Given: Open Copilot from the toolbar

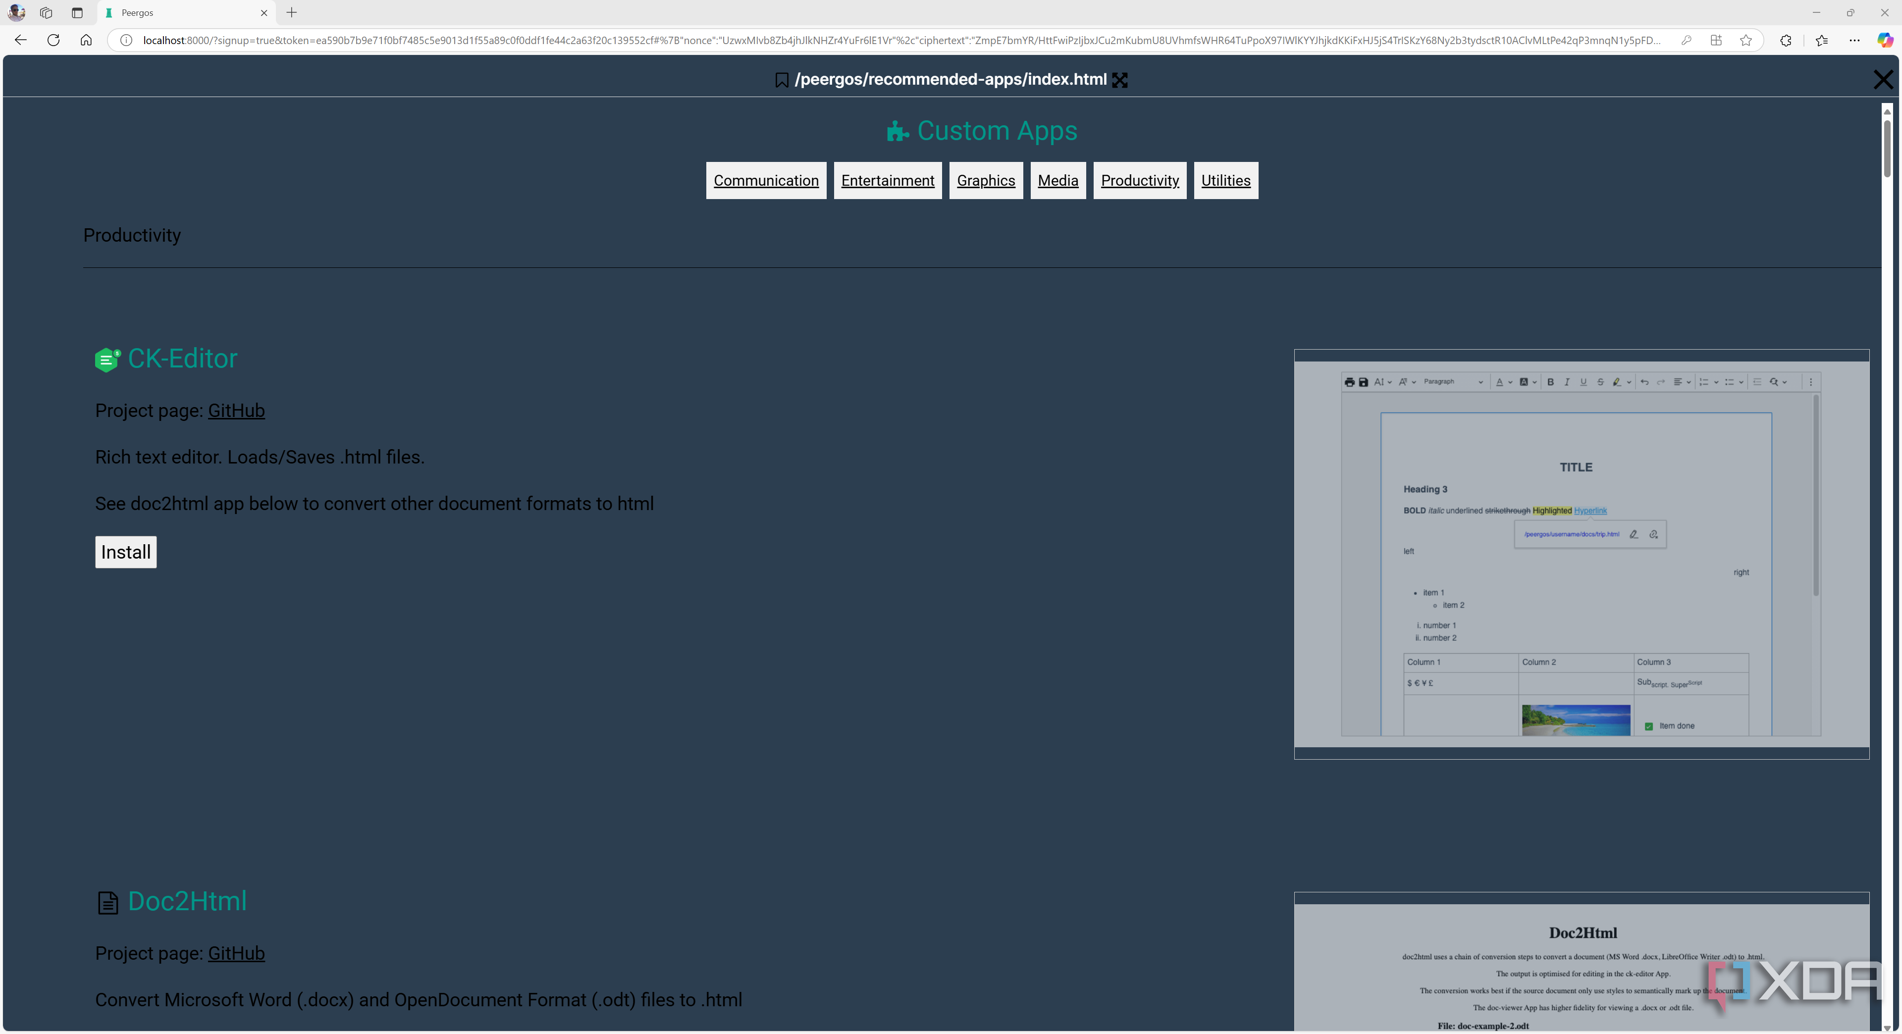Looking at the screenshot, I should (x=1885, y=40).
